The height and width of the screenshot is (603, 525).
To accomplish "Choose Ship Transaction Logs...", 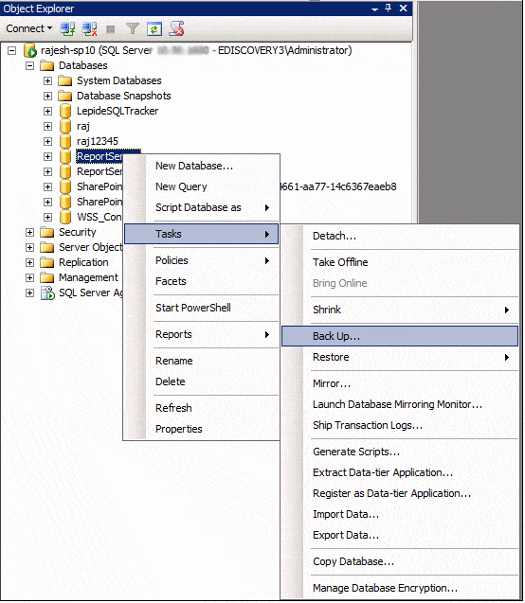I will point(400,425).
